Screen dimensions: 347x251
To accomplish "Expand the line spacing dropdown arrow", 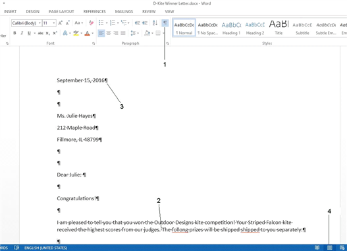I will pos(138,33).
